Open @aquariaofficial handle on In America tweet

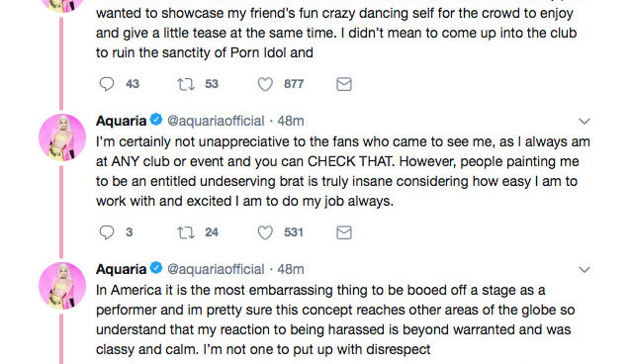coord(216,269)
